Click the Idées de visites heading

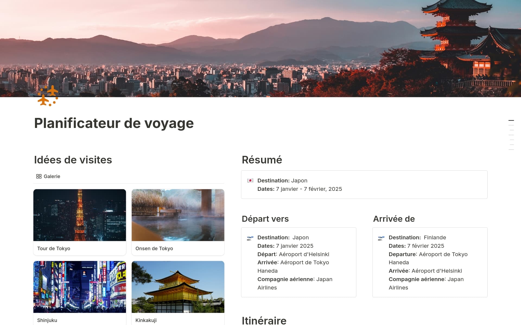[73, 160]
